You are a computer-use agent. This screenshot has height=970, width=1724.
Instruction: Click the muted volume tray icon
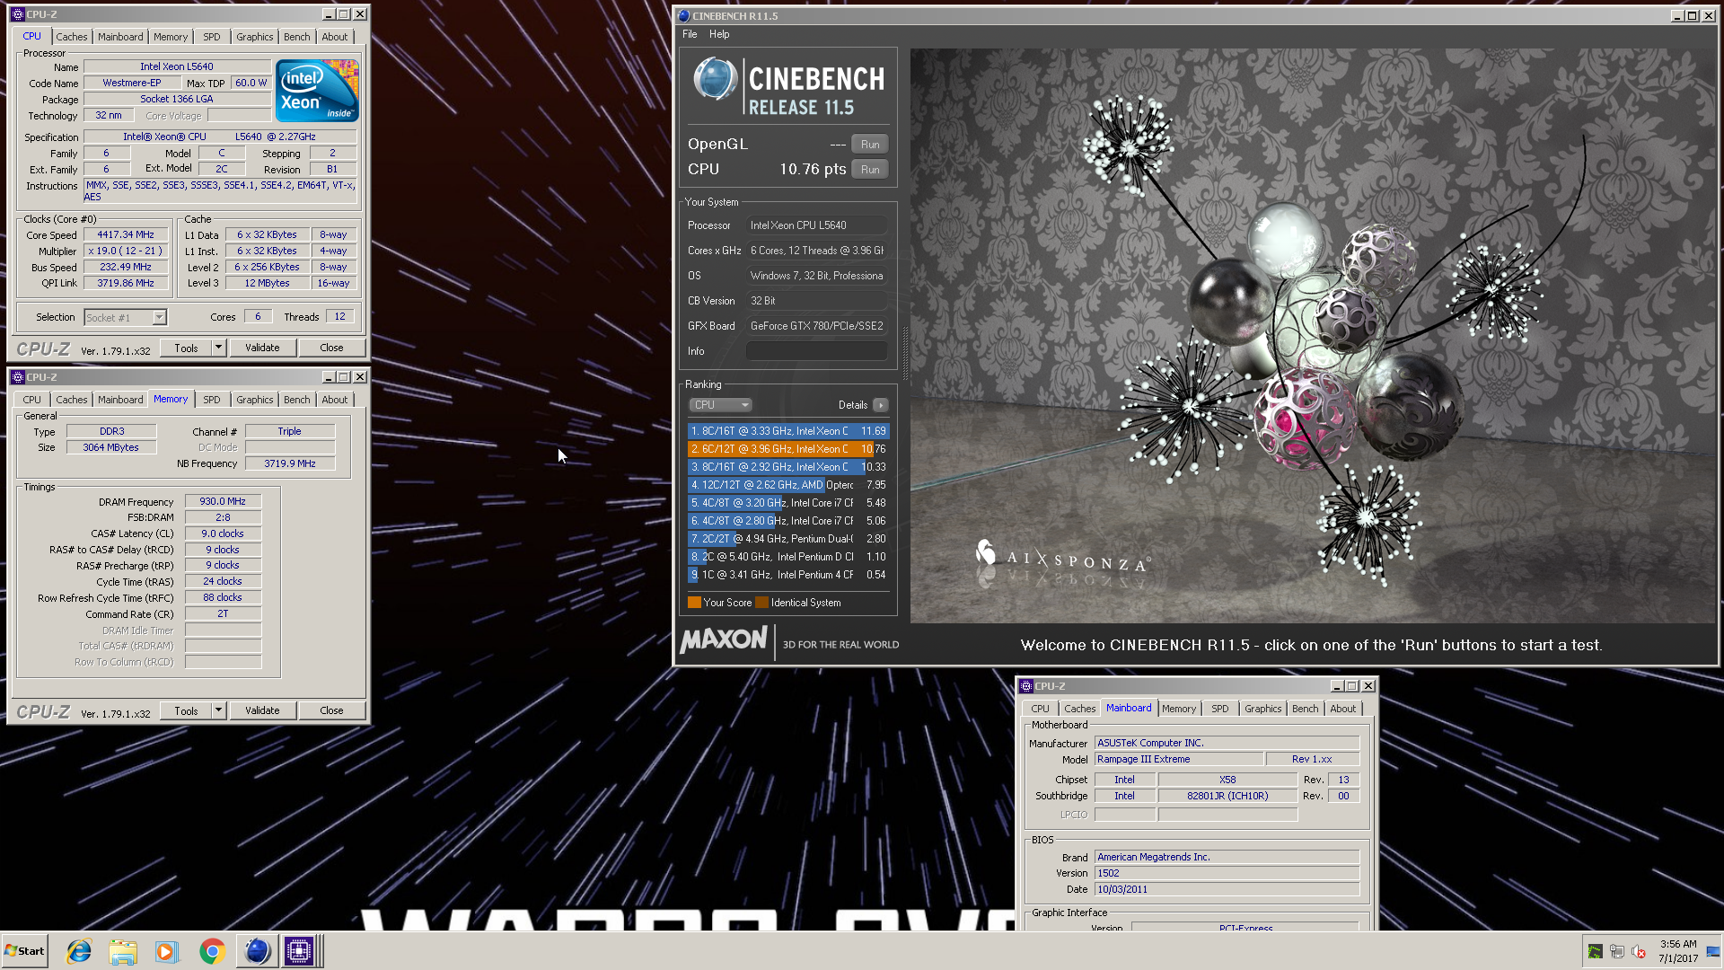pyautogui.click(x=1639, y=952)
